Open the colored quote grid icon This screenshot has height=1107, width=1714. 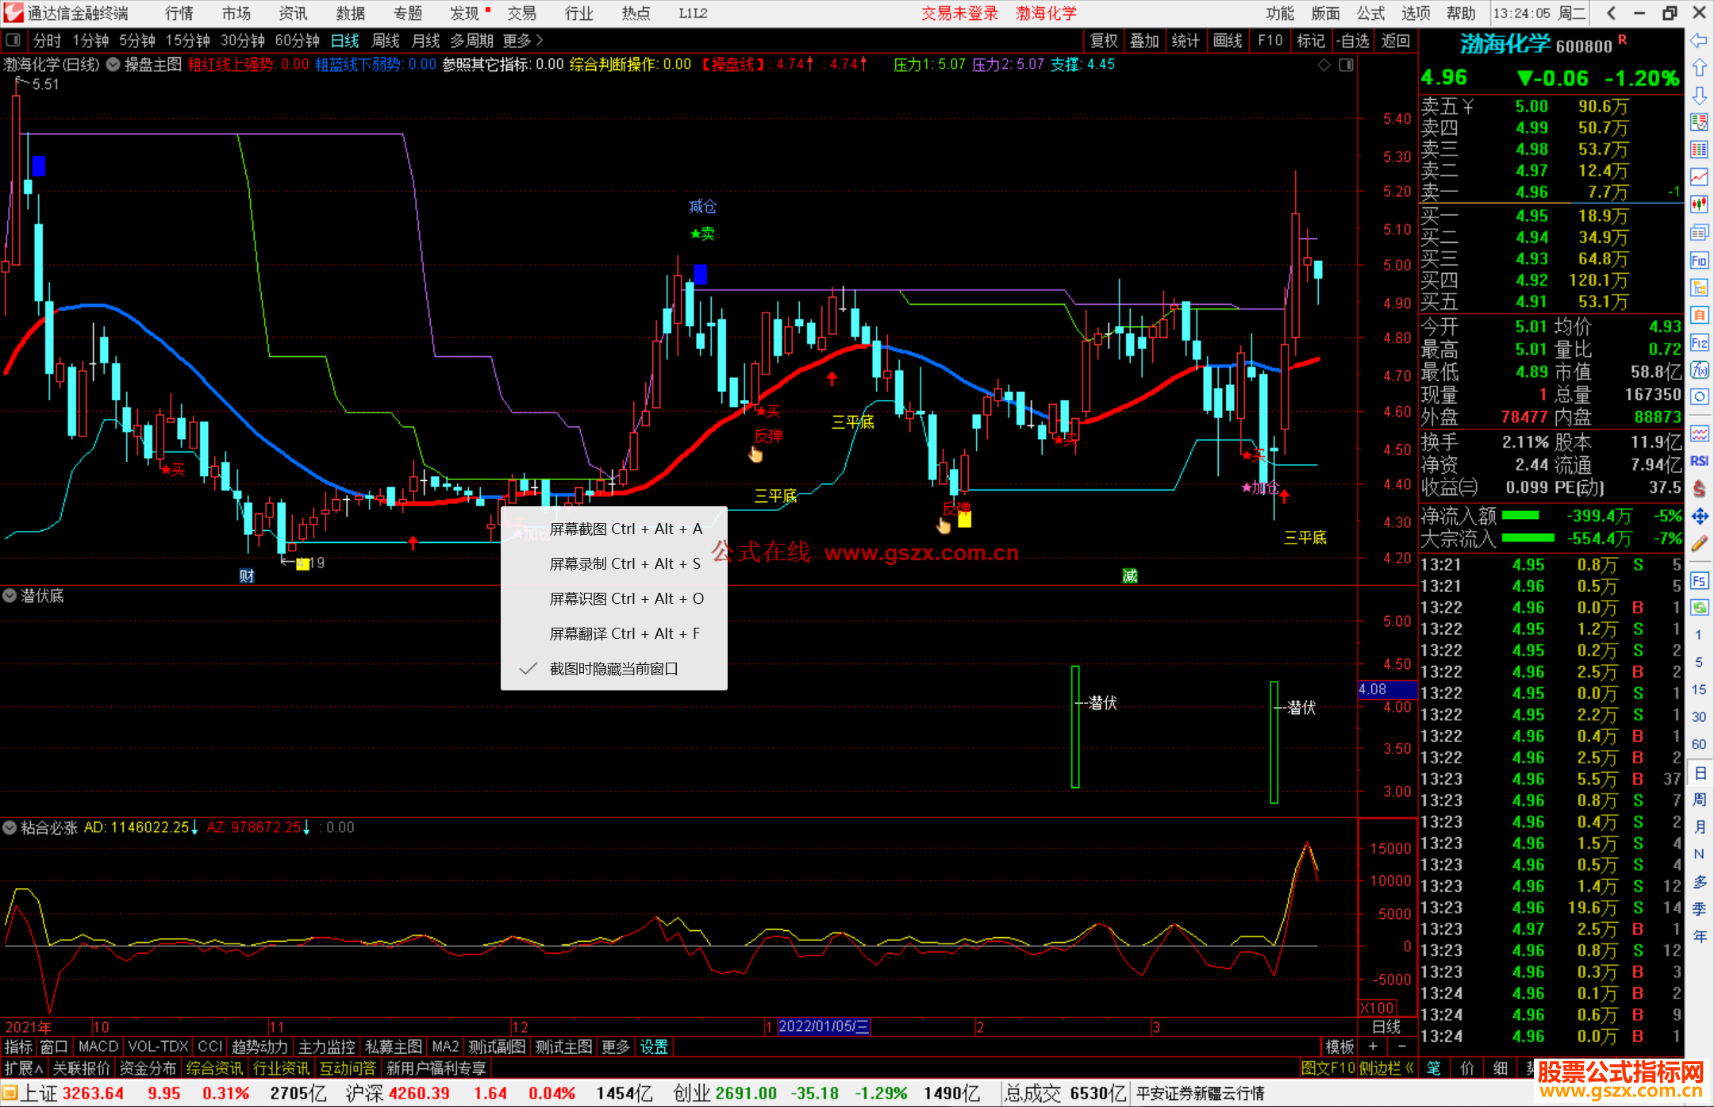point(1699,150)
